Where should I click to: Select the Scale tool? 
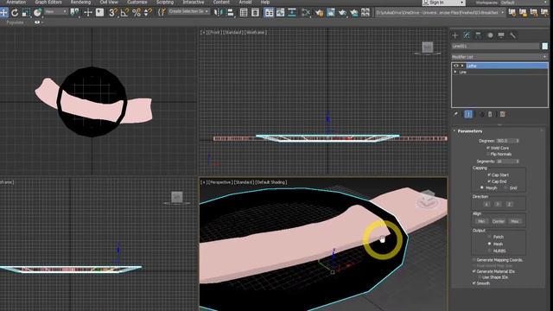tap(26, 13)
